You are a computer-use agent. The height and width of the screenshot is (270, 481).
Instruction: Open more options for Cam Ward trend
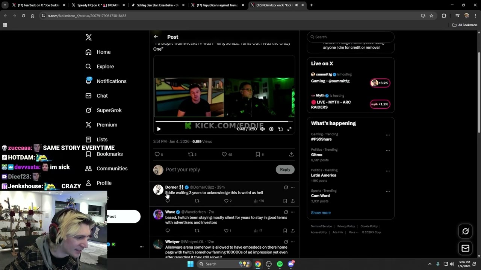click(388, 192)
